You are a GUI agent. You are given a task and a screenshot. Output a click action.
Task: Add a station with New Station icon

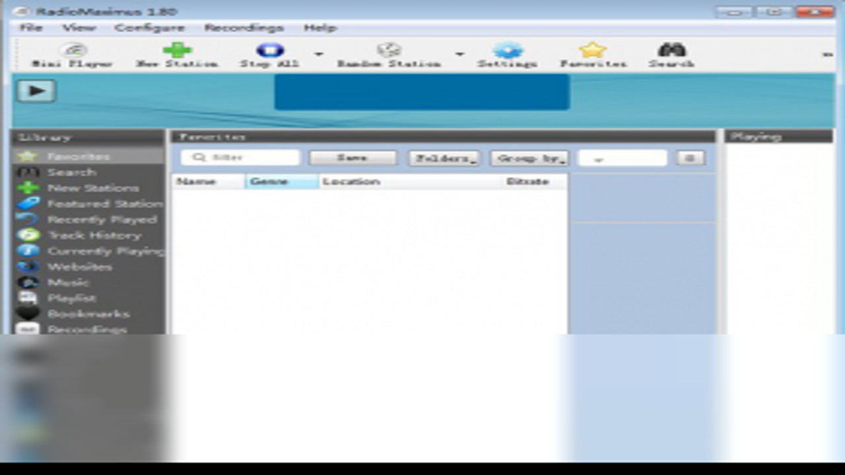(x=176, y=55)
